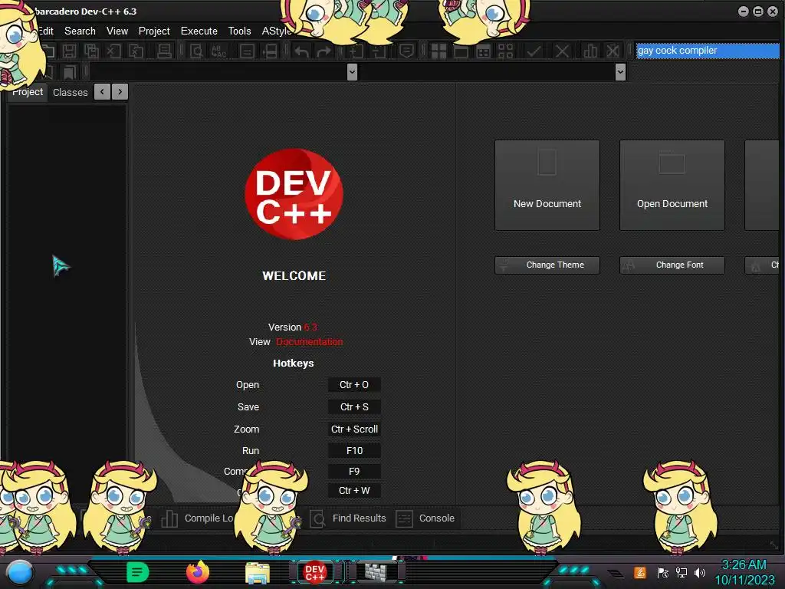Screen dimensions: 785x589
Task: Switch to the Classes sidebar tab
Action: pyautogui.click(x=70, y=92)
